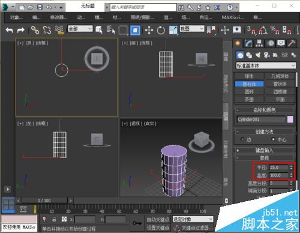Select the Lights category icon
Screen dimensions: 300x233
coord(258,55)
